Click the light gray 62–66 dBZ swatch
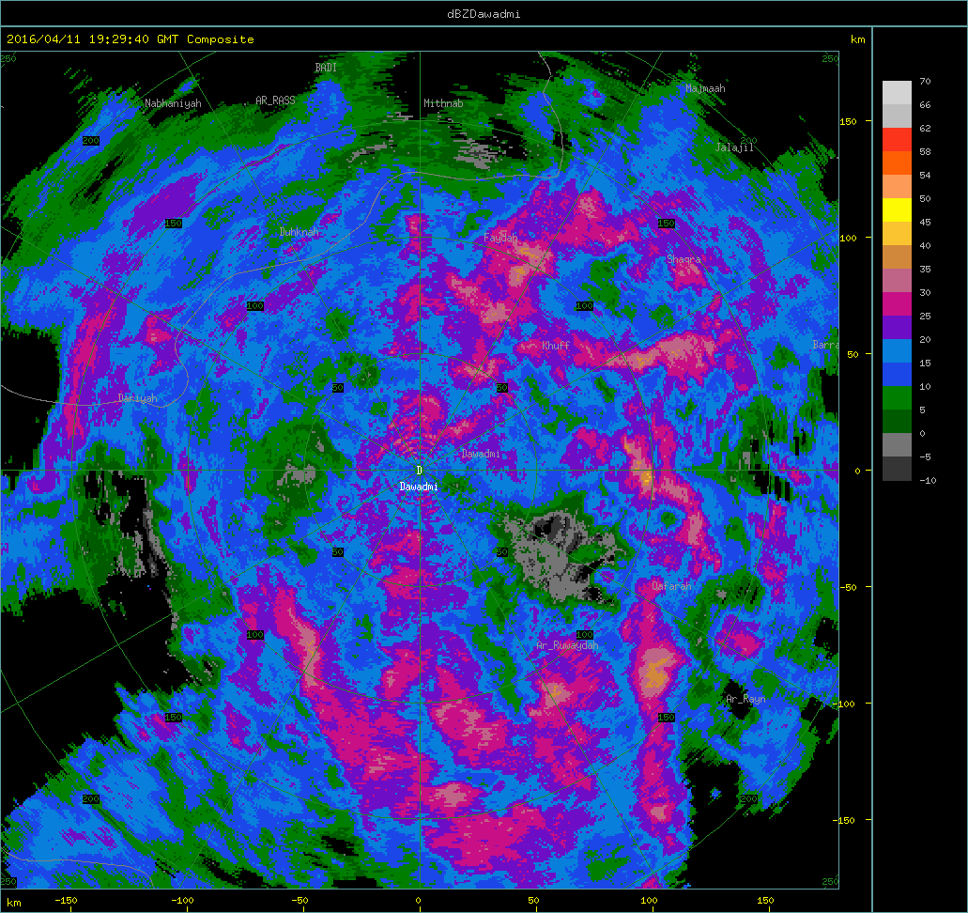The image size is (968, 913). click(897, 116)
